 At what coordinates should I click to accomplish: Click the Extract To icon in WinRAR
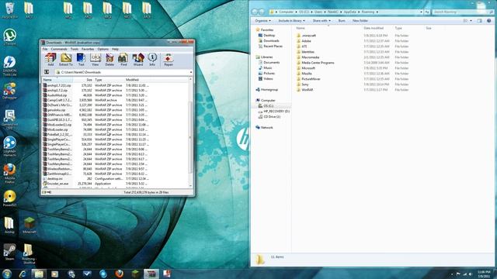[66, 60]
